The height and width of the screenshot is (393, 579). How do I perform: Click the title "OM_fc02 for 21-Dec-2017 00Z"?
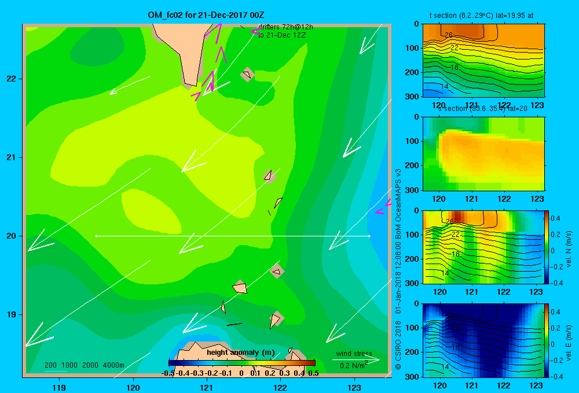(x=206, y=15)
